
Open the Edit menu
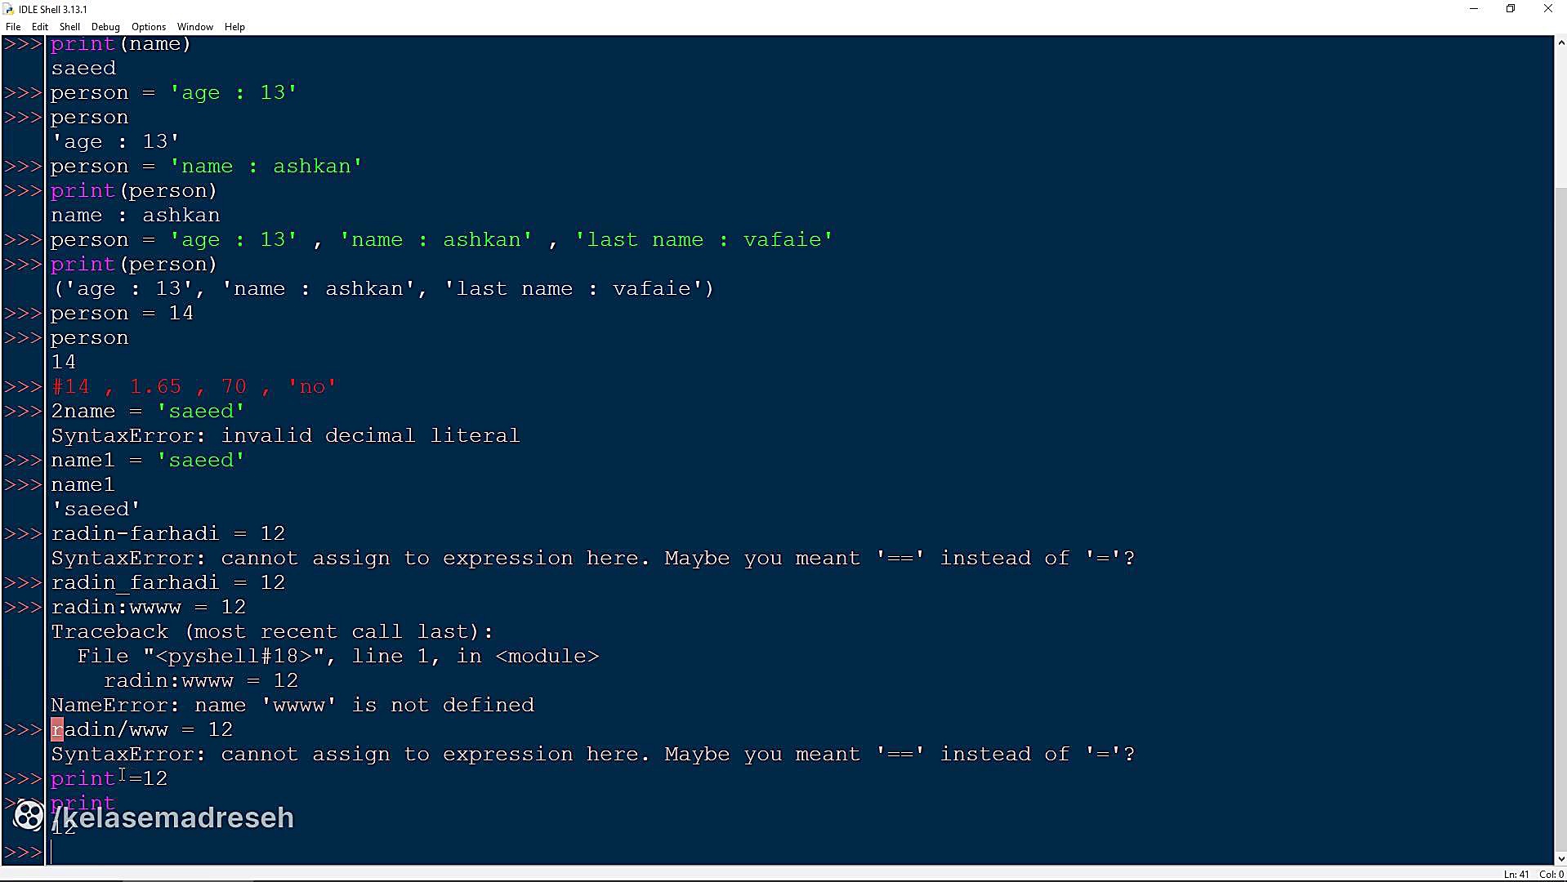[x=39, y=27]
